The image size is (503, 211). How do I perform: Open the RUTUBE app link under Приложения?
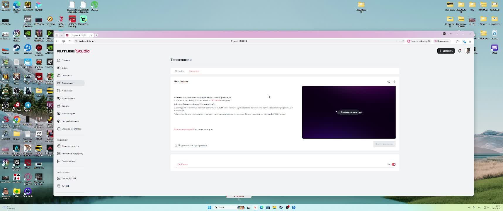[x=70, y=186]
